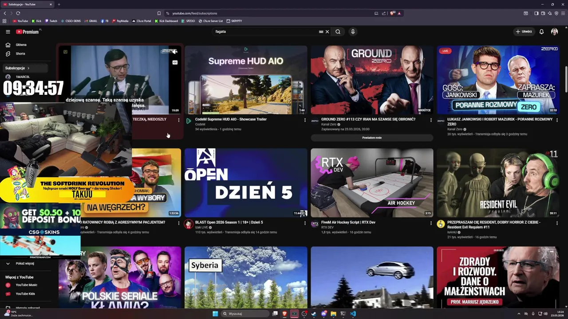Open the CSGO-SKINS bookmark
The width and height of the screenshot is (568, 319).
71,21
